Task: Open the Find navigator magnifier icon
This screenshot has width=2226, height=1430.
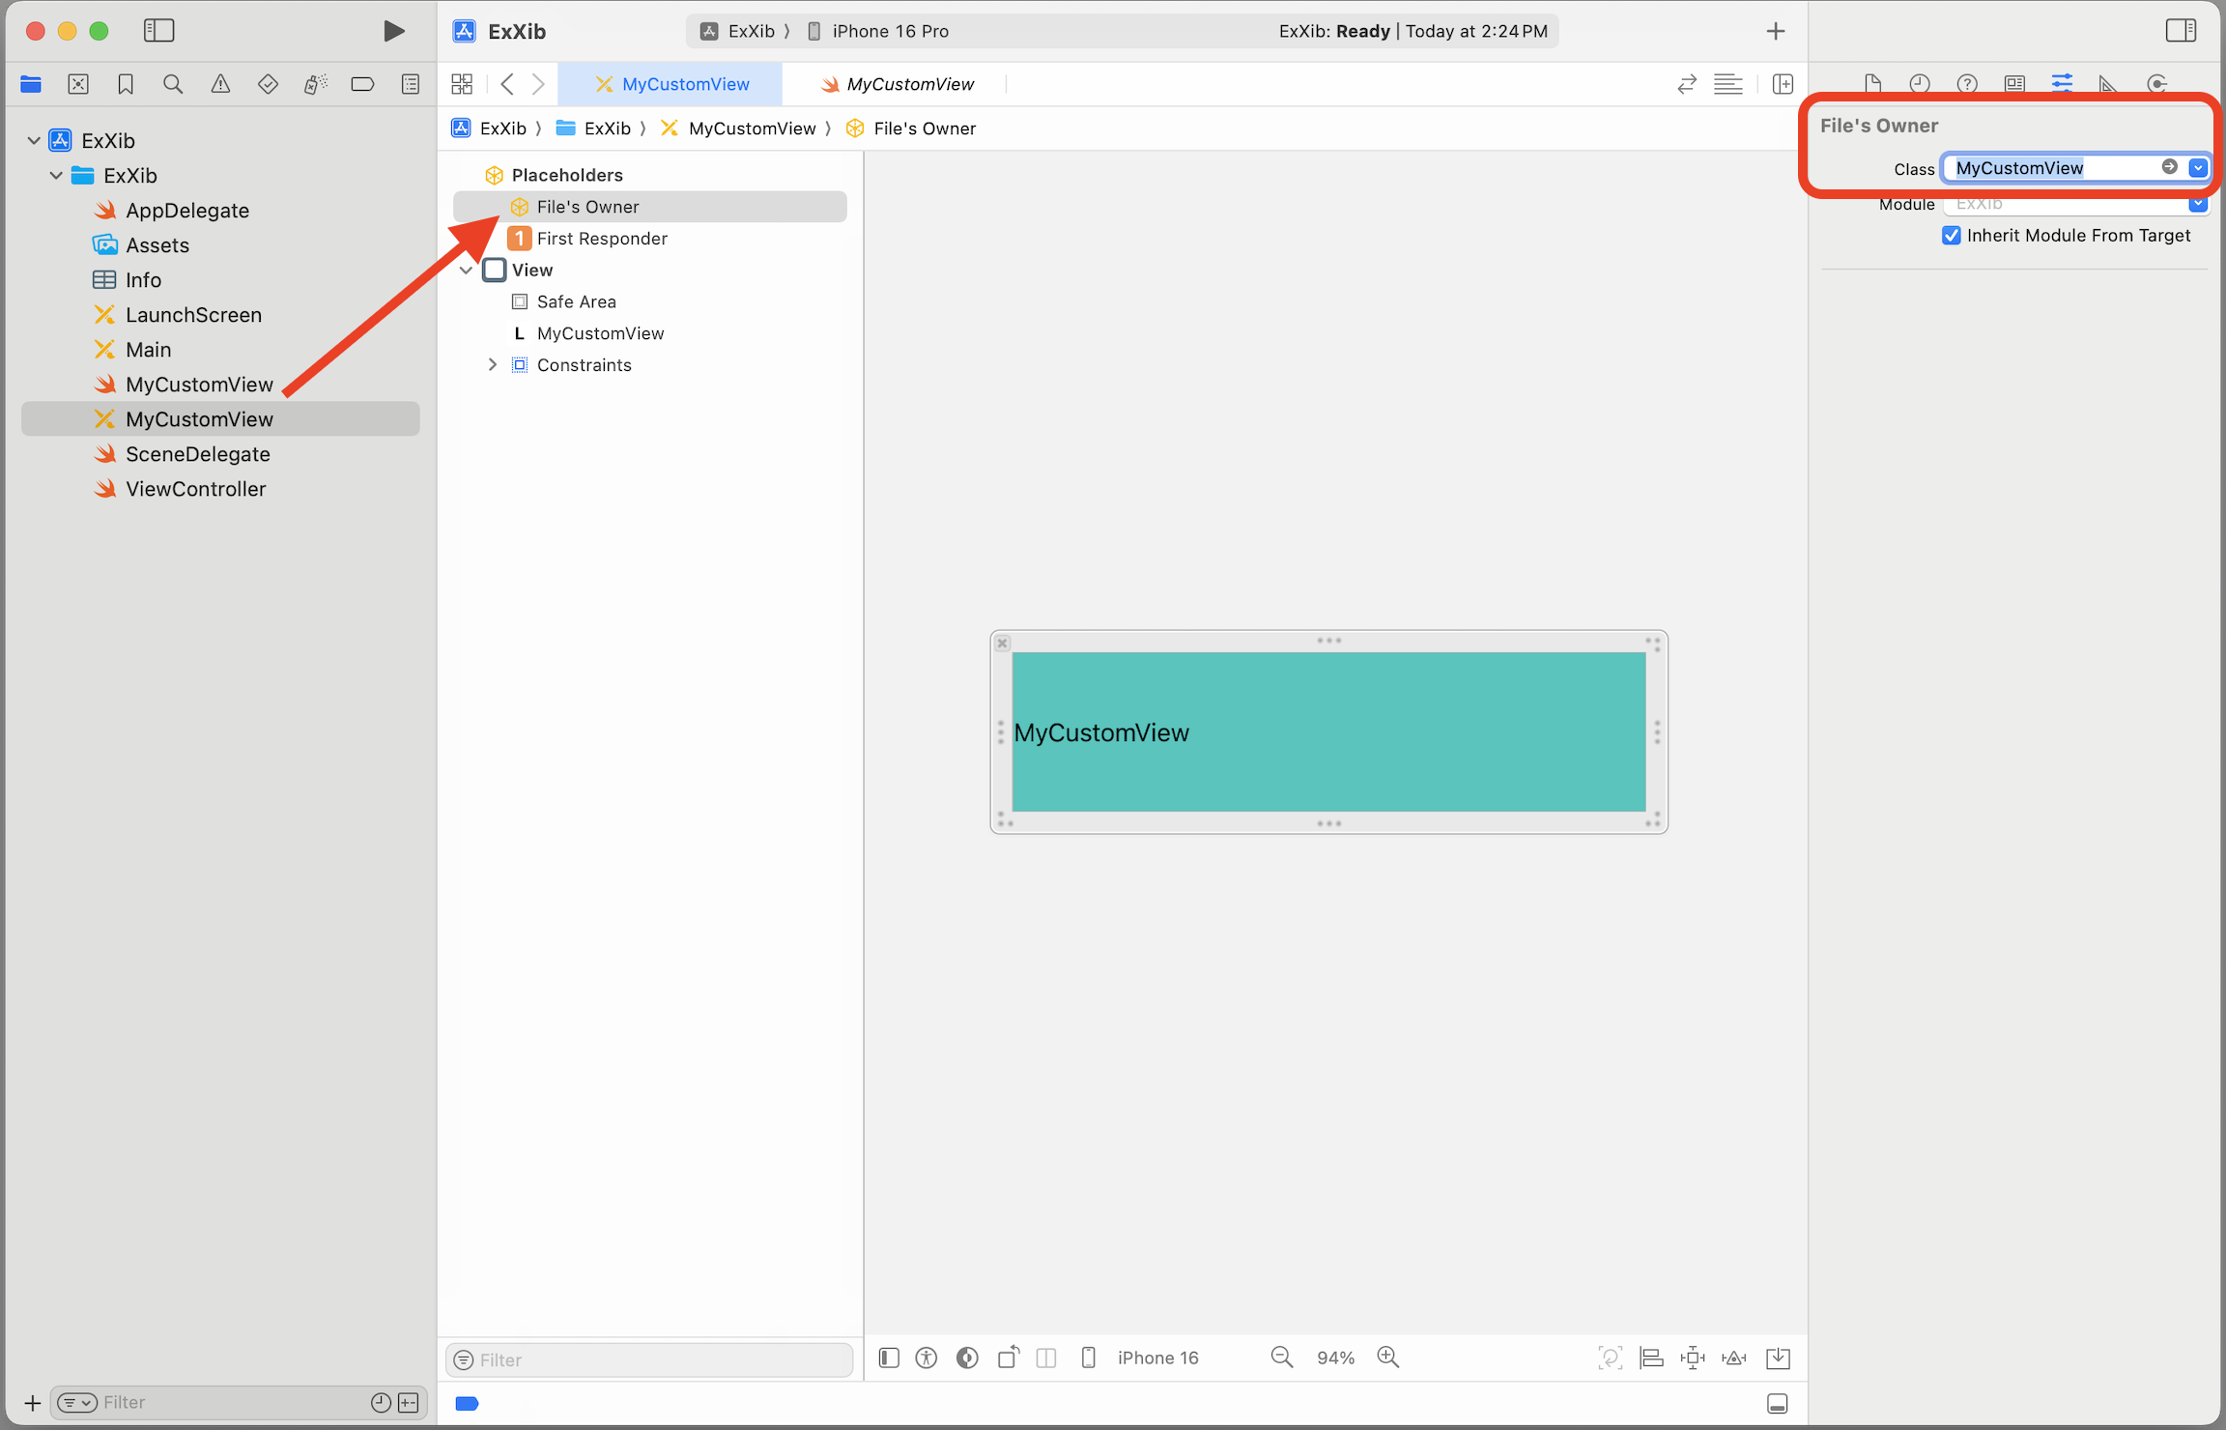Action: [173, 84]
